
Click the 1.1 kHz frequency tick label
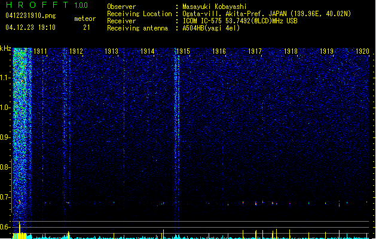pyautogui.click(x=5, y=78)
